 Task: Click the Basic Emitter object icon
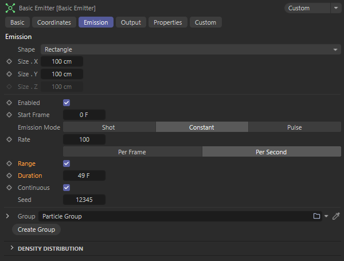(x=10, y=9)
